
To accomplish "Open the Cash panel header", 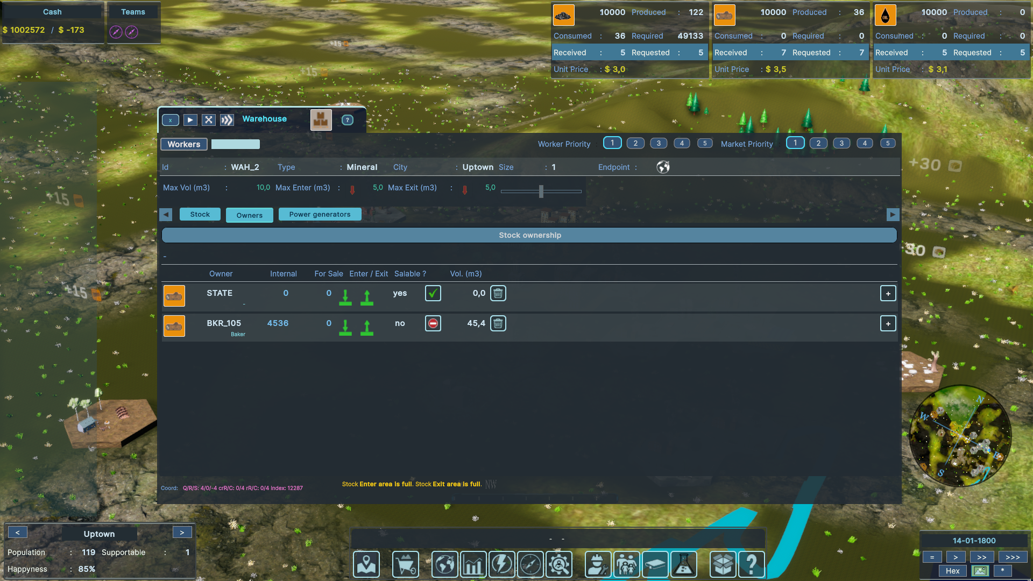I will click(52, 12).
